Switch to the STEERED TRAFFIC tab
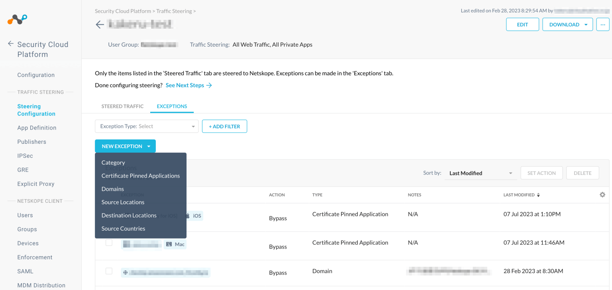The height and width of the screenshot is (290, 612). [x=122, y=106]
